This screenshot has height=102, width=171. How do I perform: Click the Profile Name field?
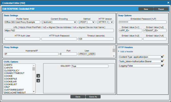tap(22, 22)
